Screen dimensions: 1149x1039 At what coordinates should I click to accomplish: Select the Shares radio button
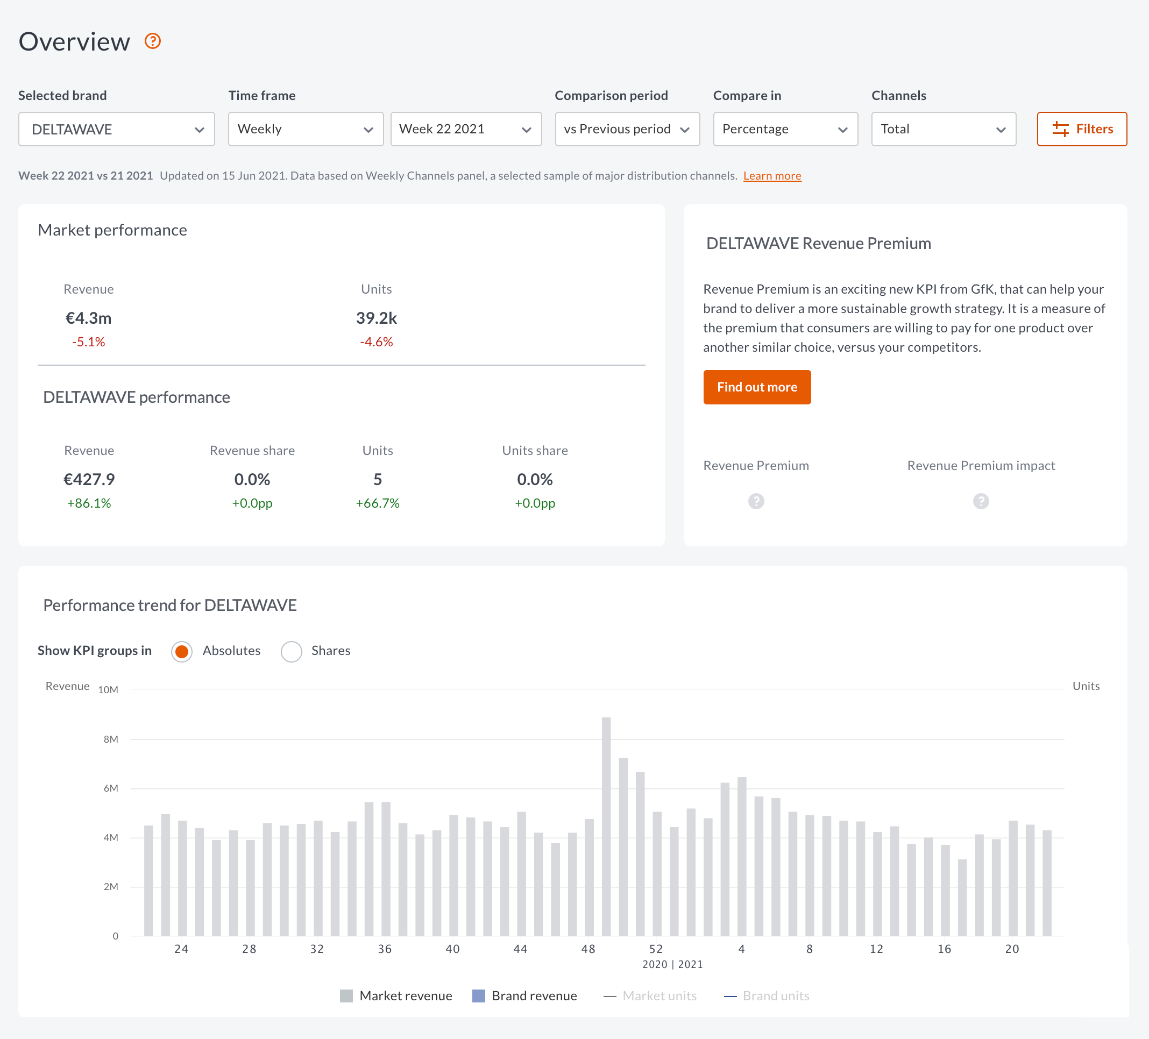(291, 651)
